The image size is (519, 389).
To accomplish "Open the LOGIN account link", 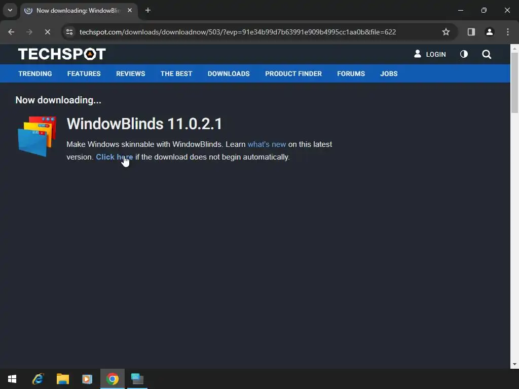I will click(430, 54).
